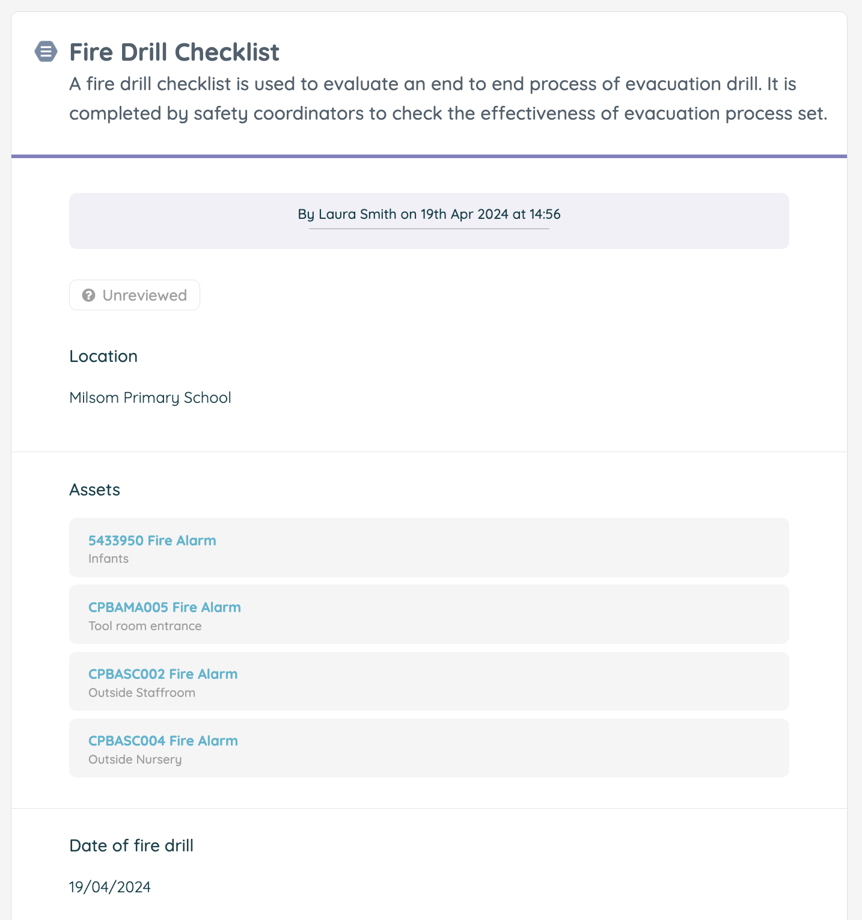
Task: Click the Date of fire drill heading
Action: (x=132, y=845)
